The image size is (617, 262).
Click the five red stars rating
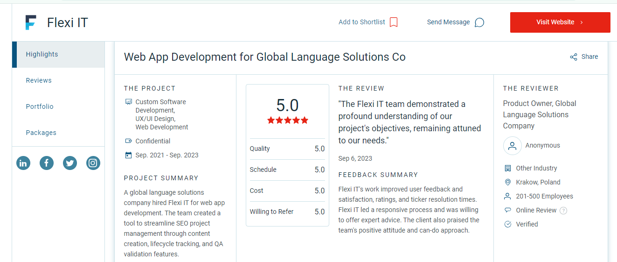(288, 120)
